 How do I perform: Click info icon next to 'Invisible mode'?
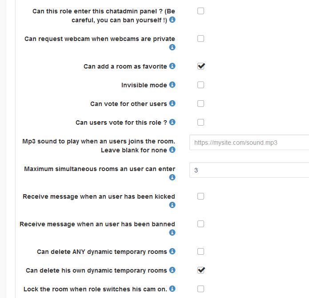[x=173, y=85]
